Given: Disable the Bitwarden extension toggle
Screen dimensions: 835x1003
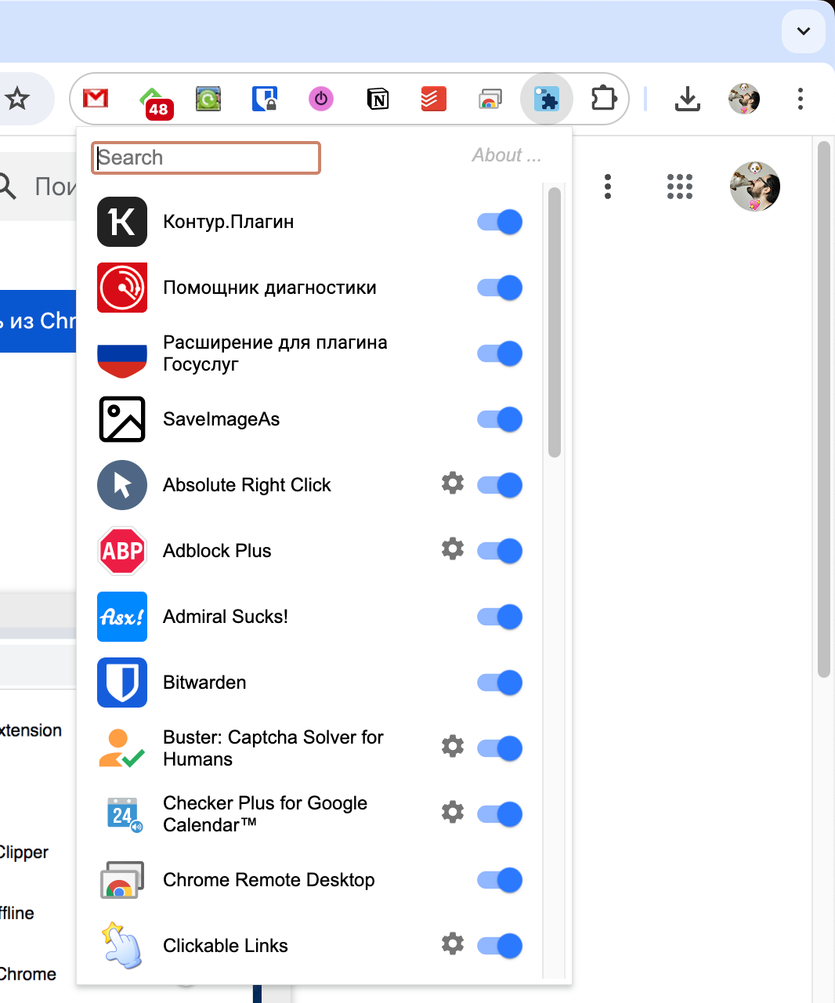Looking at the screenshot, I should coord(500,683).
